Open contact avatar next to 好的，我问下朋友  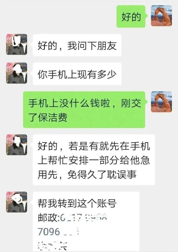point(17,44)
